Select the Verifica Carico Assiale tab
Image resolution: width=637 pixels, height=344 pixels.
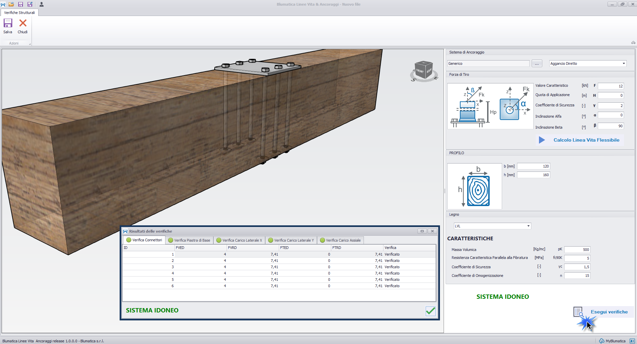340,240
